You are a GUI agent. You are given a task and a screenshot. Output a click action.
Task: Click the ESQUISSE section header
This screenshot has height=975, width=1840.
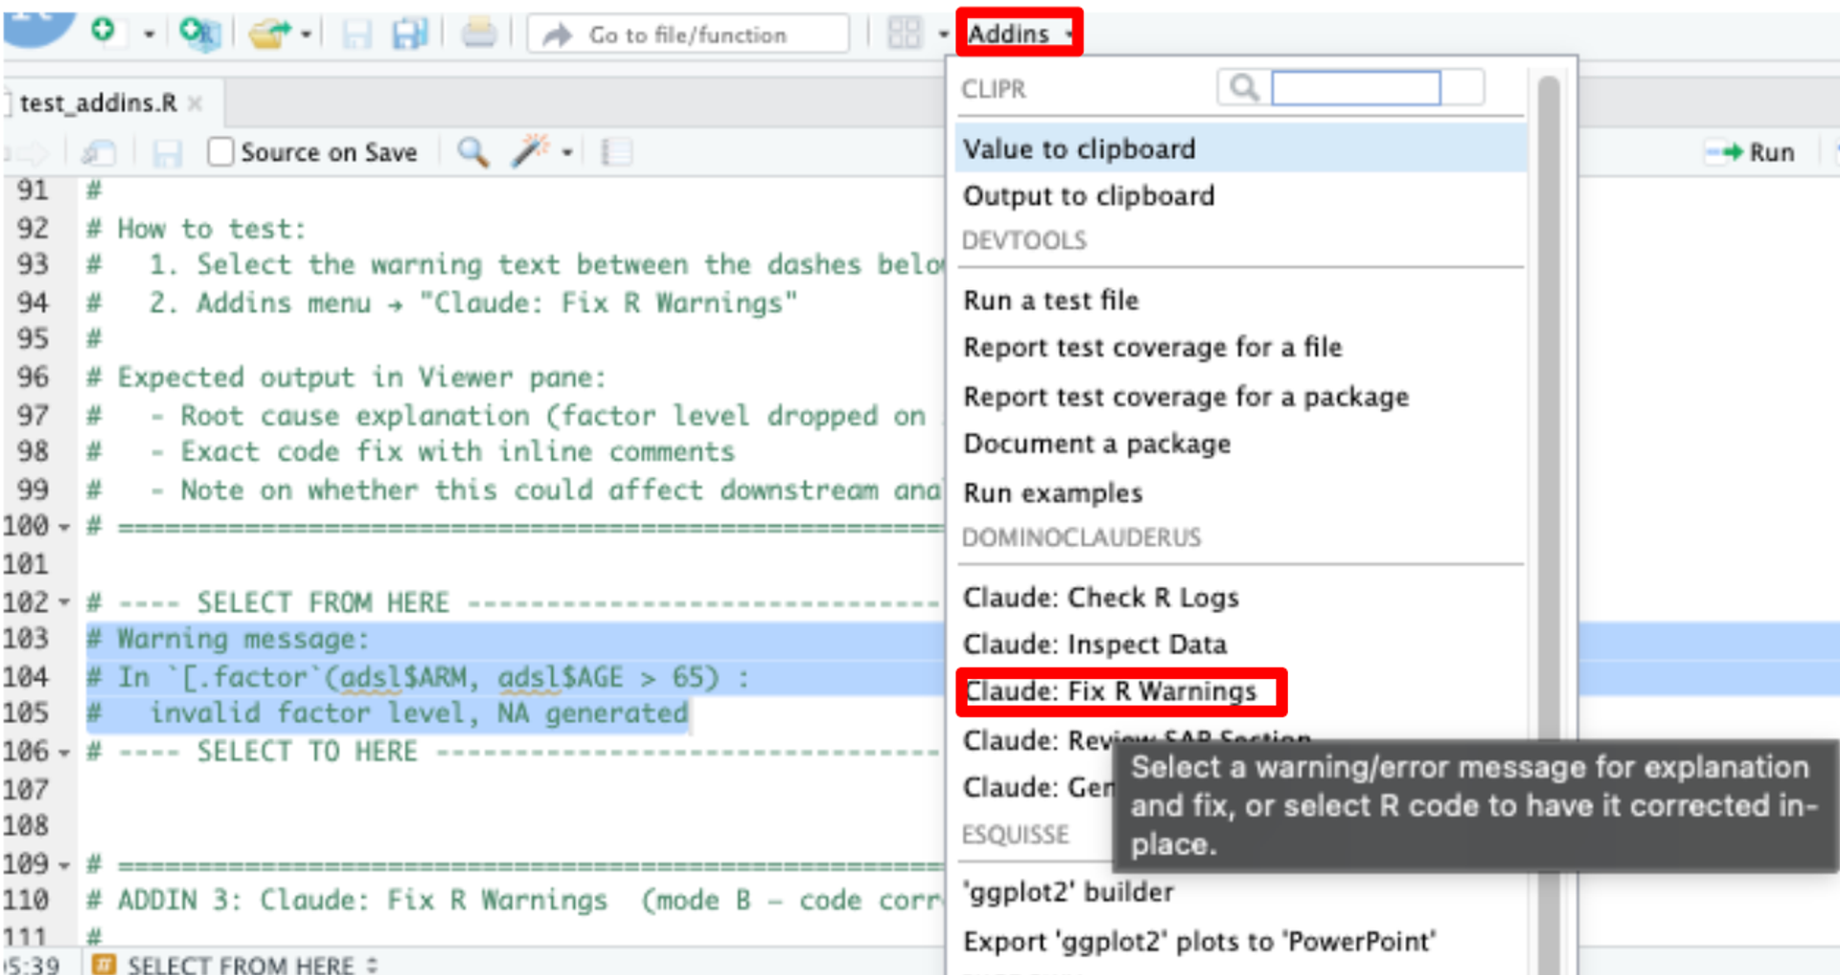pyautogui.click(x=1015, y=835)
